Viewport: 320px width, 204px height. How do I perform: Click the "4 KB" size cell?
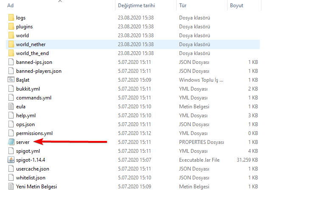tap(253, 151)
